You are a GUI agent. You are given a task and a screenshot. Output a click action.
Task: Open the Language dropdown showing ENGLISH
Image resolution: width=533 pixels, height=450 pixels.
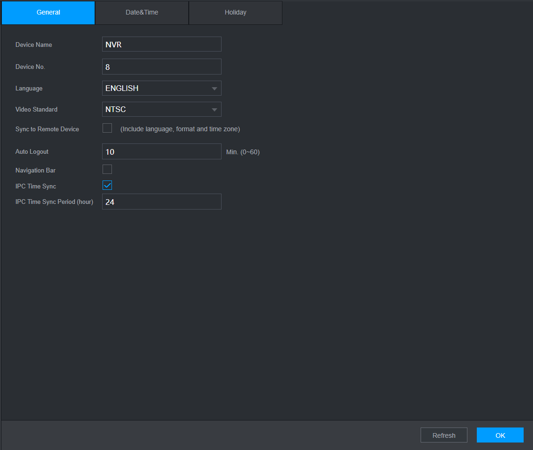162,88
